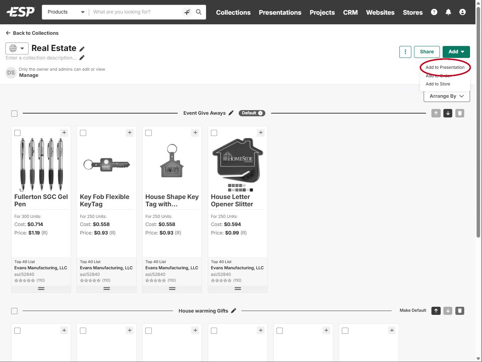Image resolution: width=482 pixels, height=362 pixels.
Task: Open the Products search type dropdown
Action: [66, 12]
